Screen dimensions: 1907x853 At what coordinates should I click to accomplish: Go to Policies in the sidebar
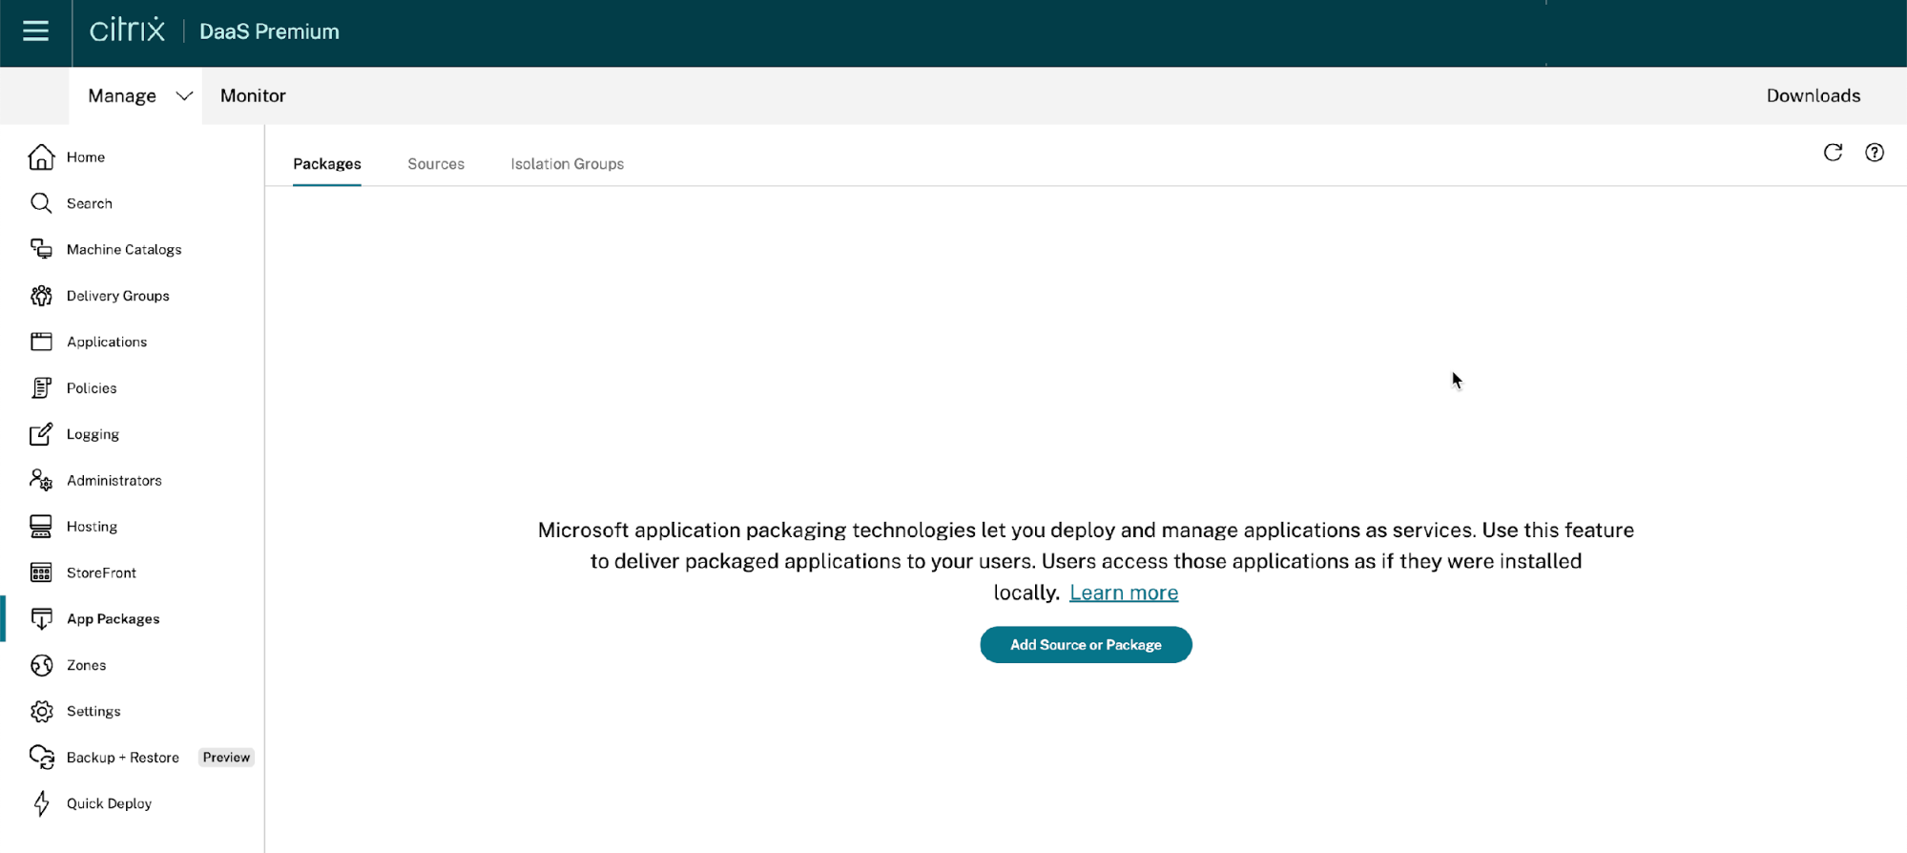pyautogui.click(x=92, y=388)
